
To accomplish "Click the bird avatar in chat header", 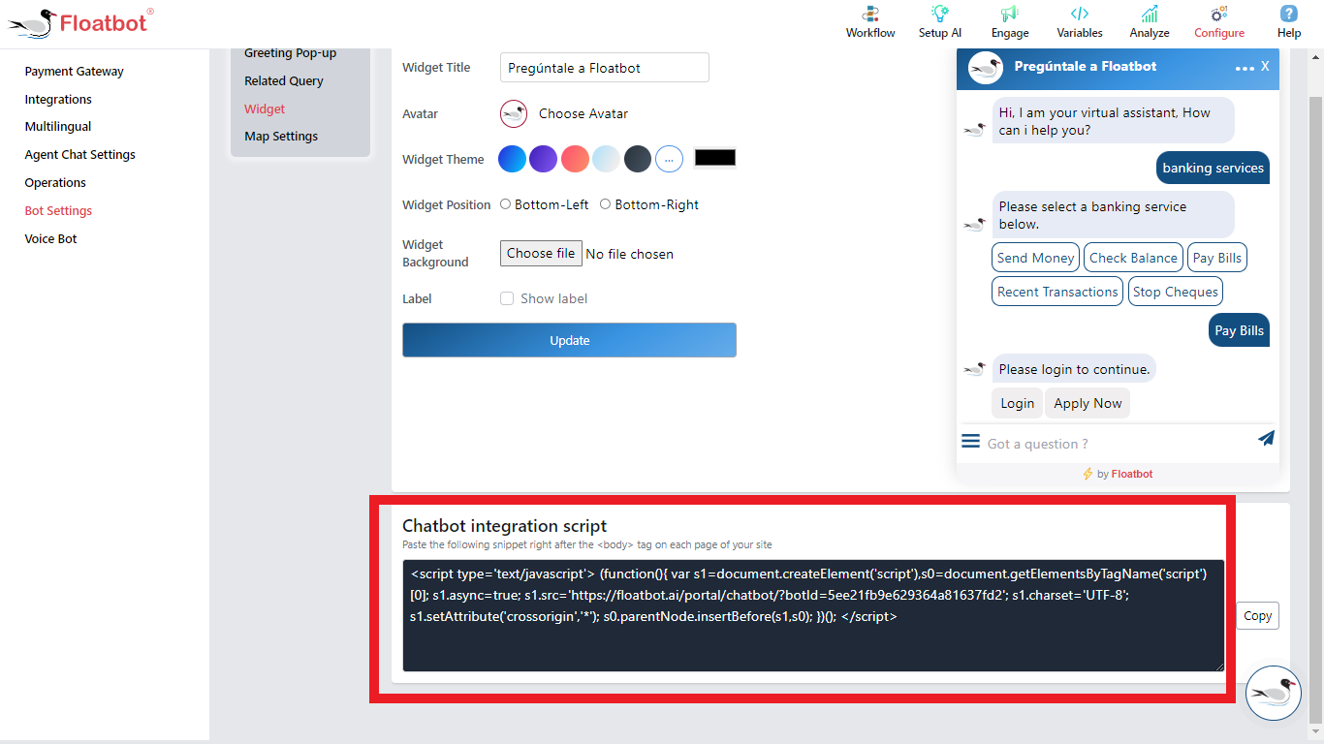I will (x=985, y=68).
